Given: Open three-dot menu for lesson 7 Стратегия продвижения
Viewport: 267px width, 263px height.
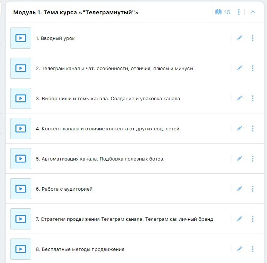Looking at the screenshot, I should [253, 219].
